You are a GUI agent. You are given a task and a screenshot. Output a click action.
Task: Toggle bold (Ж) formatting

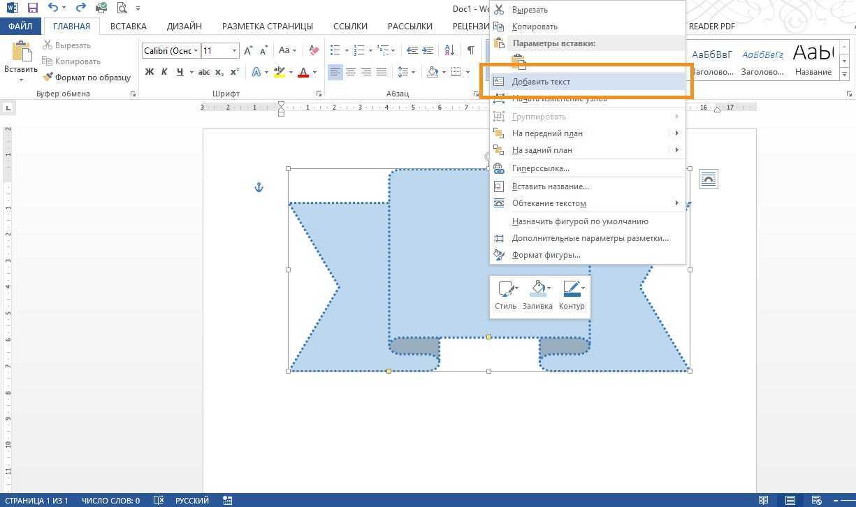tap(150, 72)
